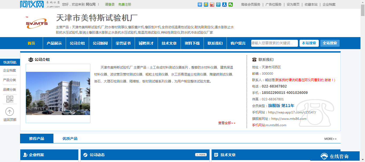Click 设为首页 link

pos(293,5)
